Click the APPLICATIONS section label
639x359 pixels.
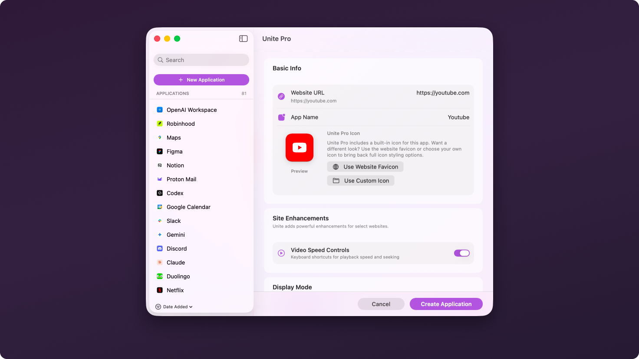click(x=173, y=93)
